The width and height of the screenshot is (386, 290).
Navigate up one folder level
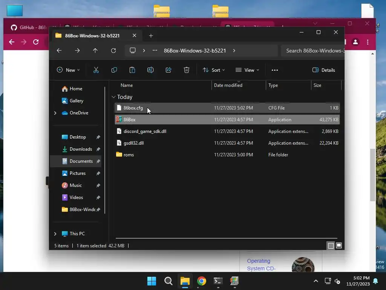tap(95, 51)
